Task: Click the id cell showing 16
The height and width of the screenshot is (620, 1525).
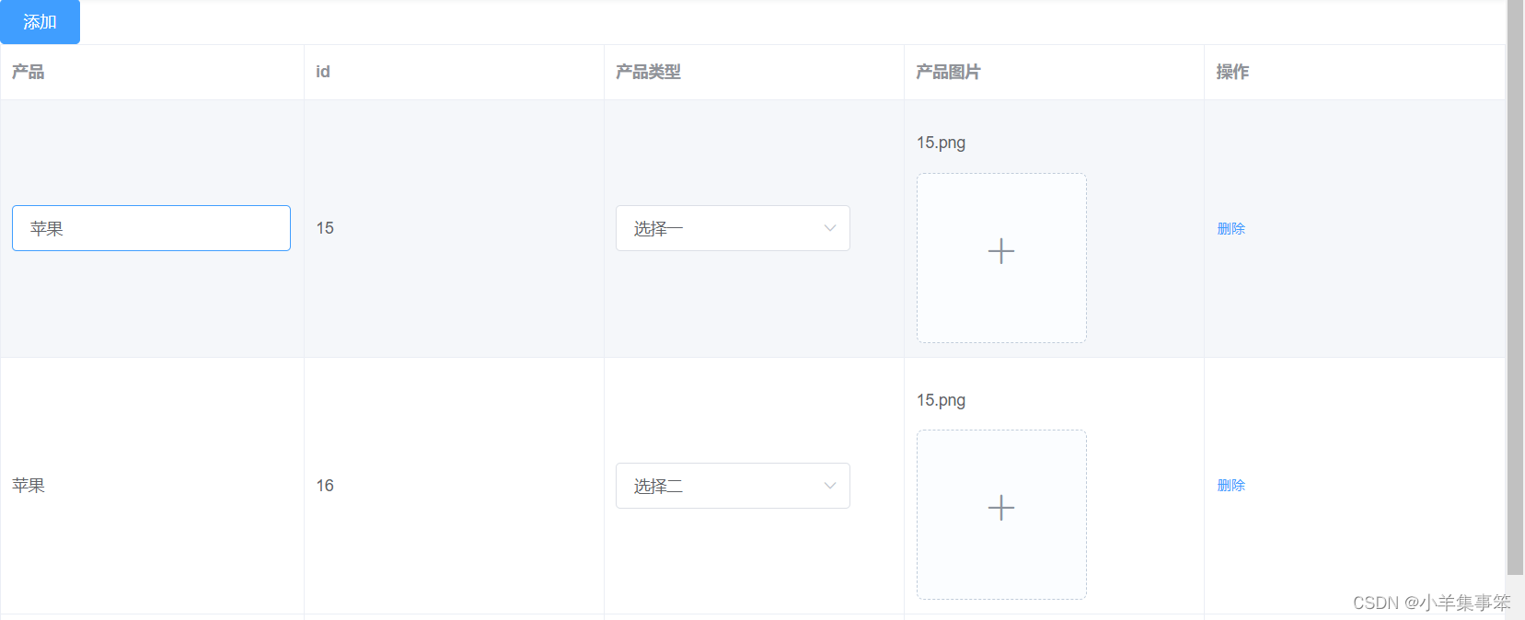Action: pos(325,486)
